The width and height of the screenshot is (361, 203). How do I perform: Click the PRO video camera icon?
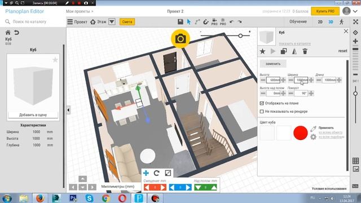(x=214, y=21)
